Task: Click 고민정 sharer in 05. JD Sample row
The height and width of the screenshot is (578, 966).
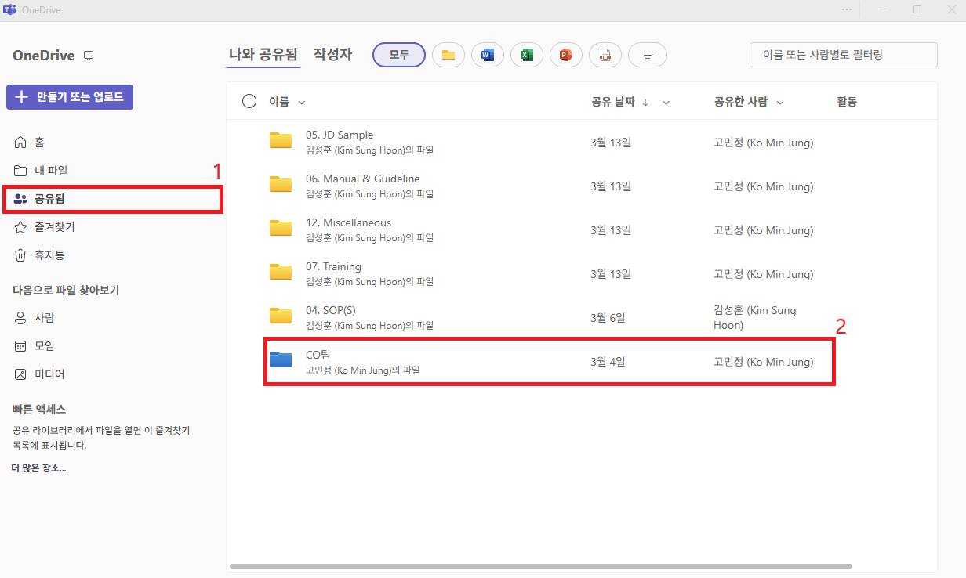Action: (763, 143)
